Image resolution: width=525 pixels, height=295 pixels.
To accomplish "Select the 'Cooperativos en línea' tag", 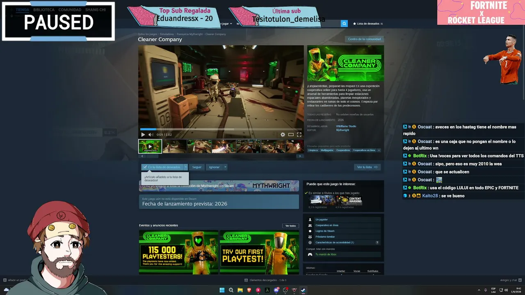I will coord(364,150).
